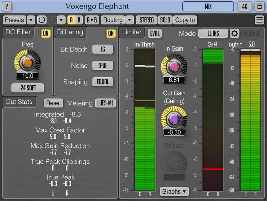The image size is (267, 201).
Task: Select the DC Filter tab label
Action: point(18,32)
